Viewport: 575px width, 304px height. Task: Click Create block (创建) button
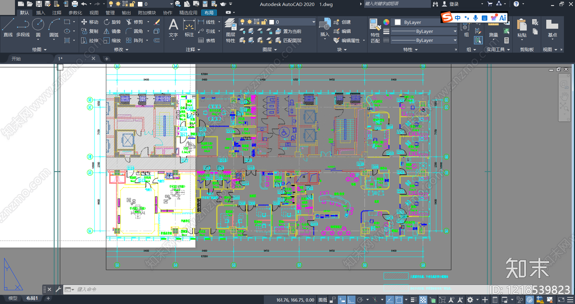pyautogui.click(x=342, y=22)
